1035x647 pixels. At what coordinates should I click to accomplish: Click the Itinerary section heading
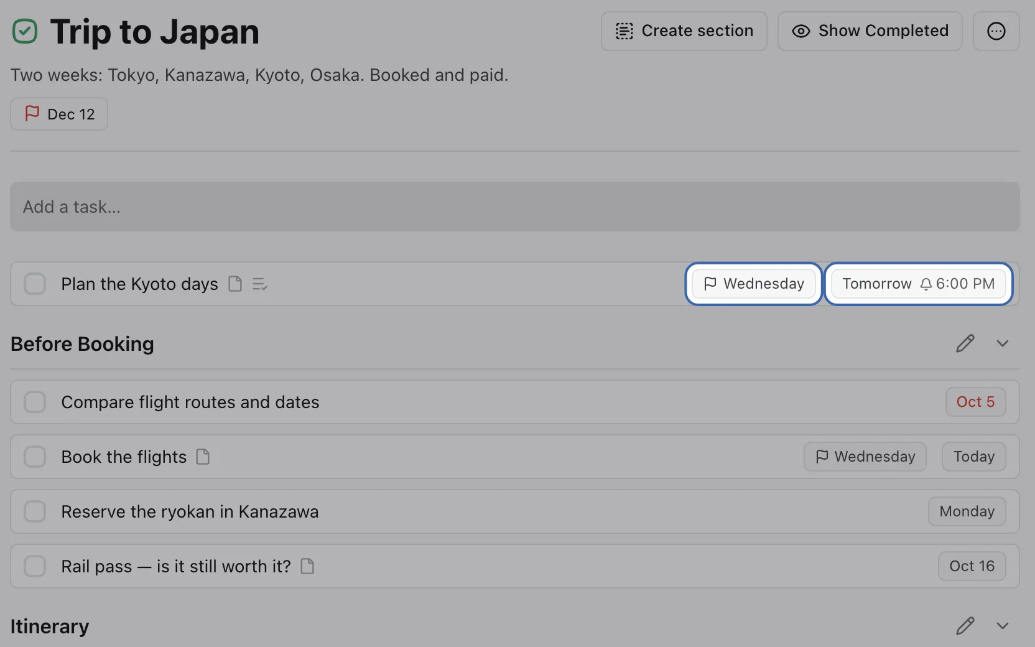coord(50,626)
